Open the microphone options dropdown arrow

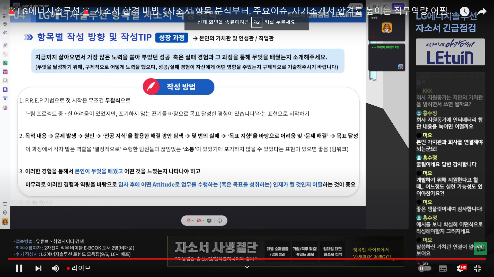point(193,221)
